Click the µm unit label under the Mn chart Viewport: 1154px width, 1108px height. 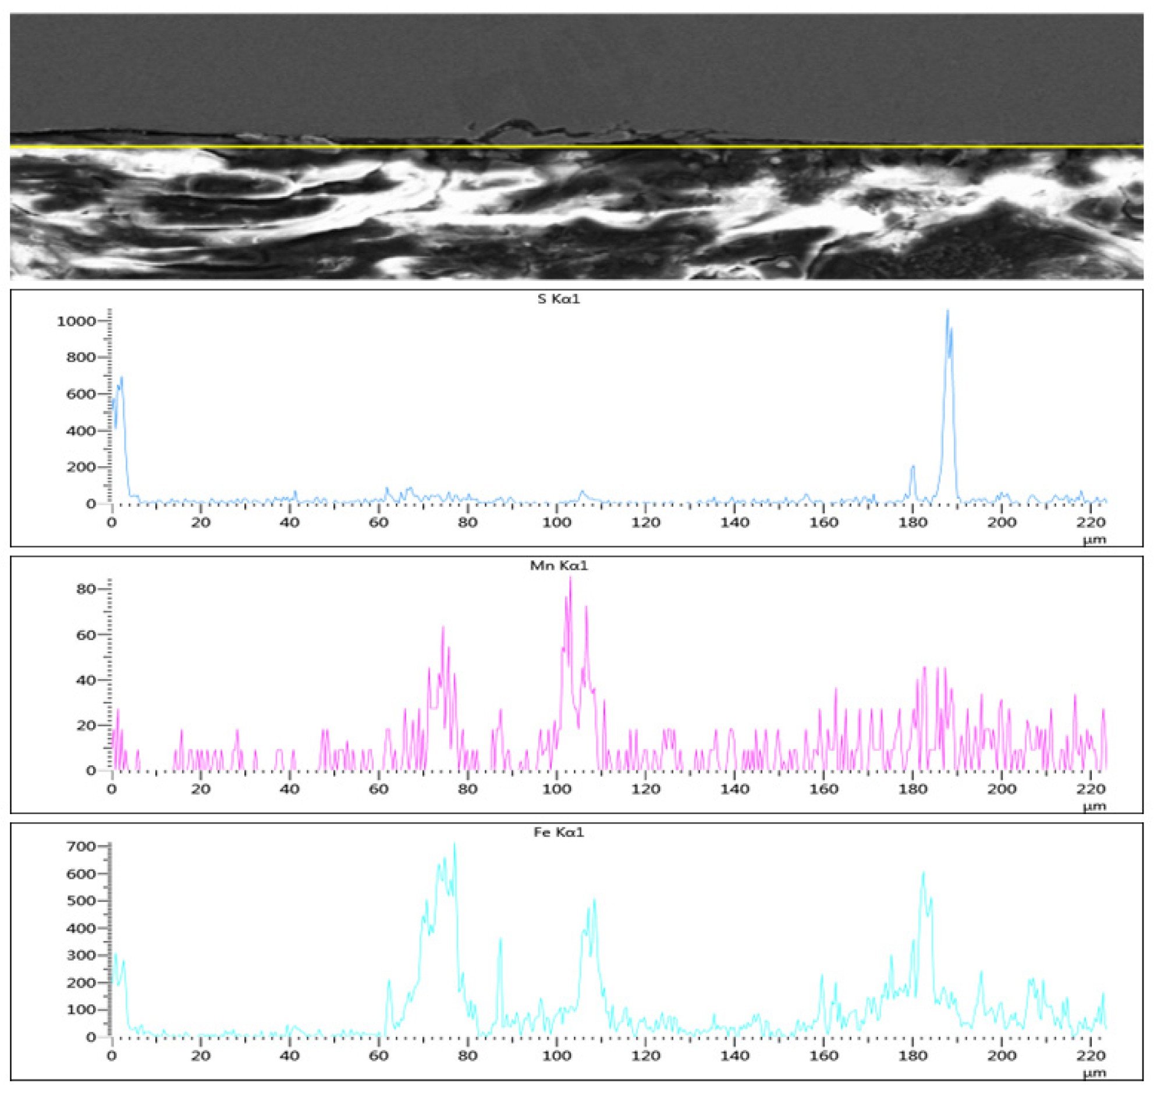(x=1094, y=806)
